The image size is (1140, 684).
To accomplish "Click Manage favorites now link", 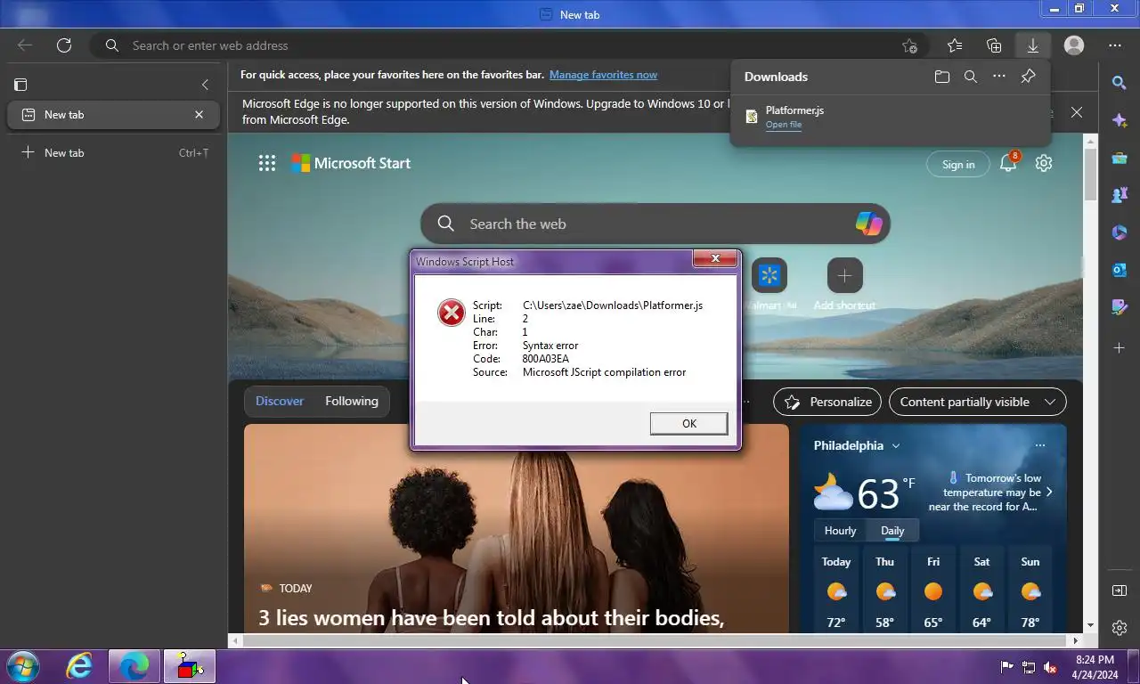I will point(603,75).
